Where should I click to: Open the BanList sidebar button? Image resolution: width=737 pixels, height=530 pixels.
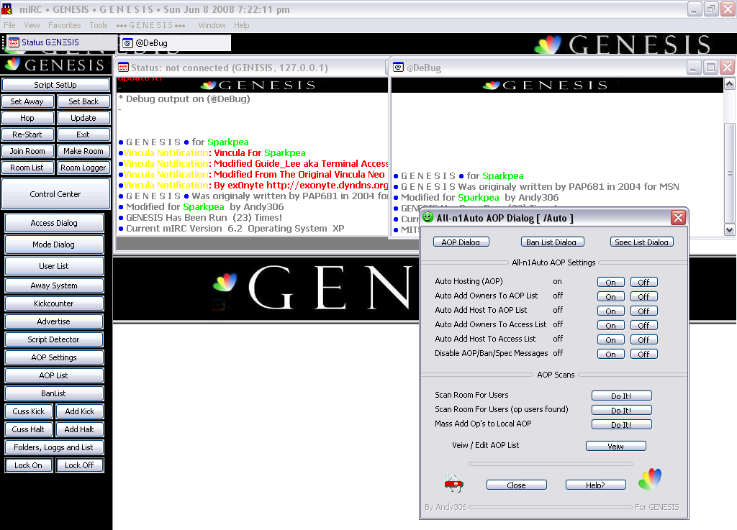coord(54,393)
